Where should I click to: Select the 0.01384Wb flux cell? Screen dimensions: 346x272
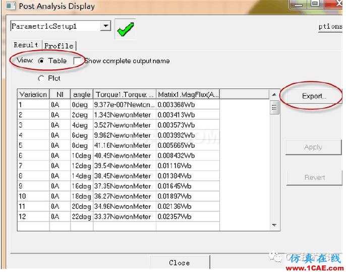pyautogui.click(x=188, y=175)
